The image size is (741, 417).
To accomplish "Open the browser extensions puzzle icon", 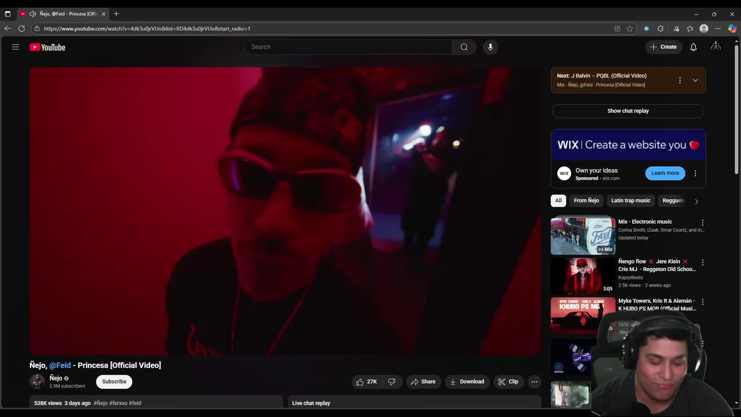I will pos(661,28).
